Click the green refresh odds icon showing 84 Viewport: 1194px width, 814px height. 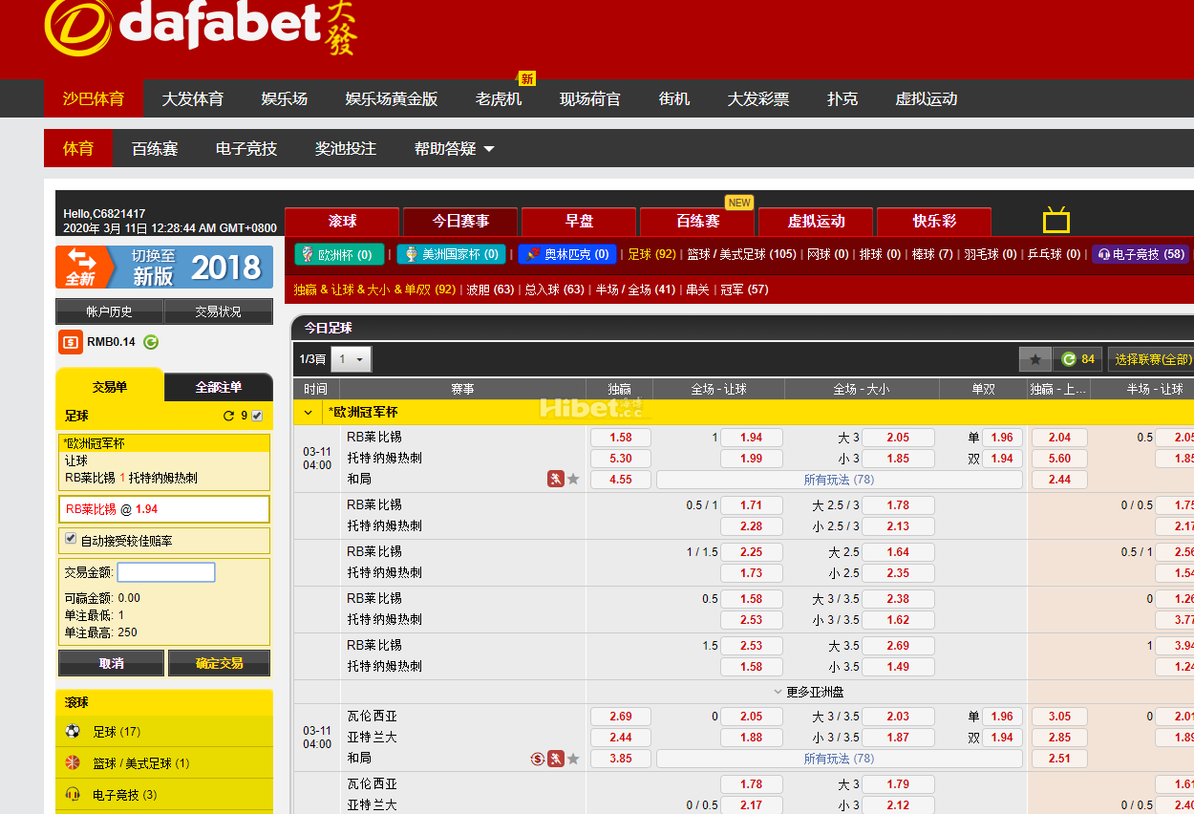coord(1068,360)
